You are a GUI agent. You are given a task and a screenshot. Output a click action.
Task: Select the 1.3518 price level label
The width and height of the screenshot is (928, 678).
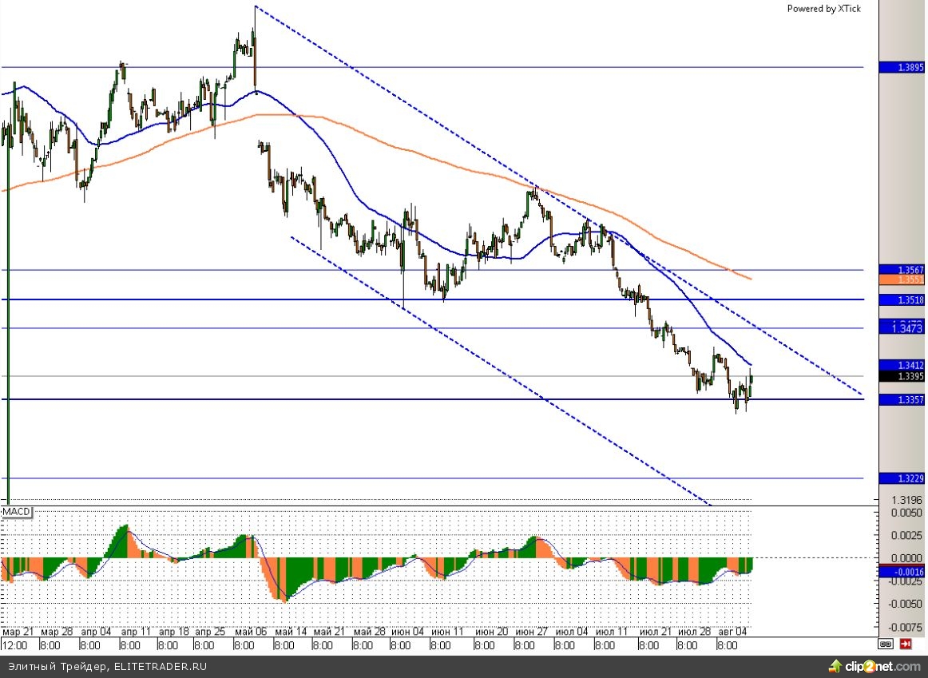901,299
